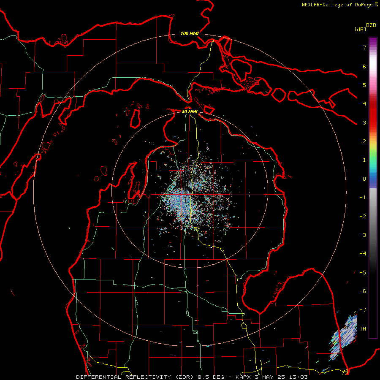Click the 0 value on the color scale

pyautogui.click(x=364, y=179)
